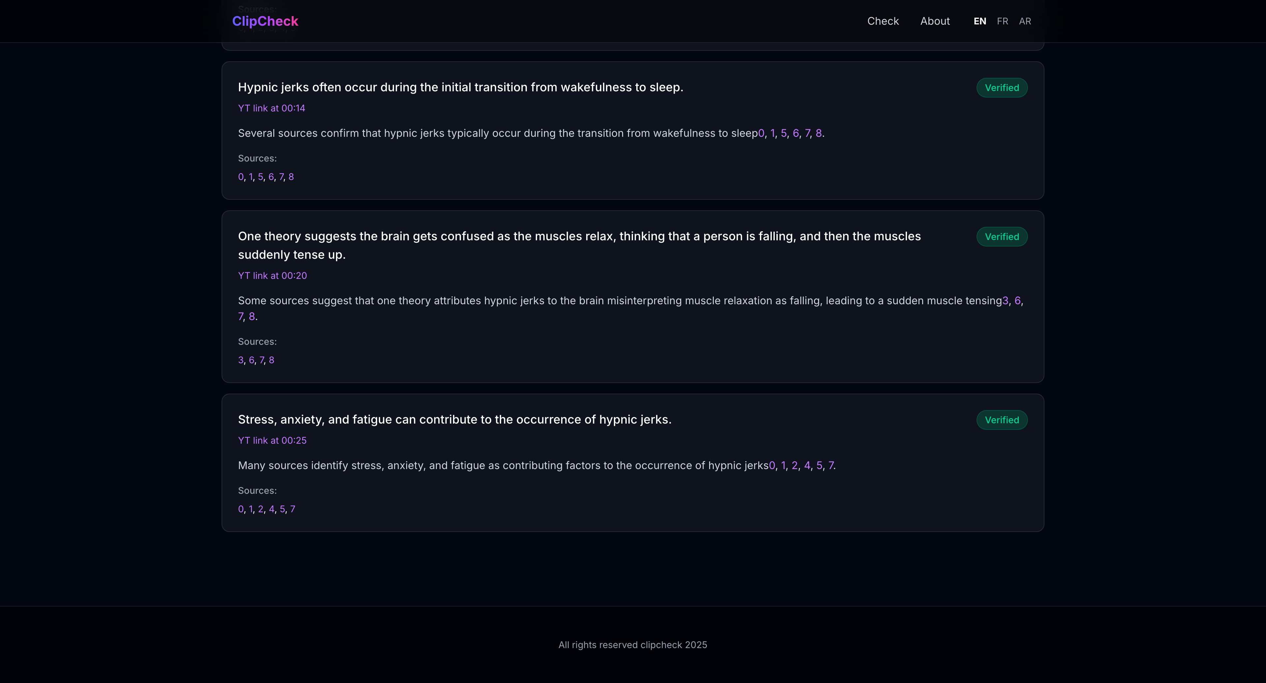This screenshot has height=683, width=1266.
Task: Click inline citation 3 after 'sudden muscle tensing'
Action: (x=1006, y=301)
